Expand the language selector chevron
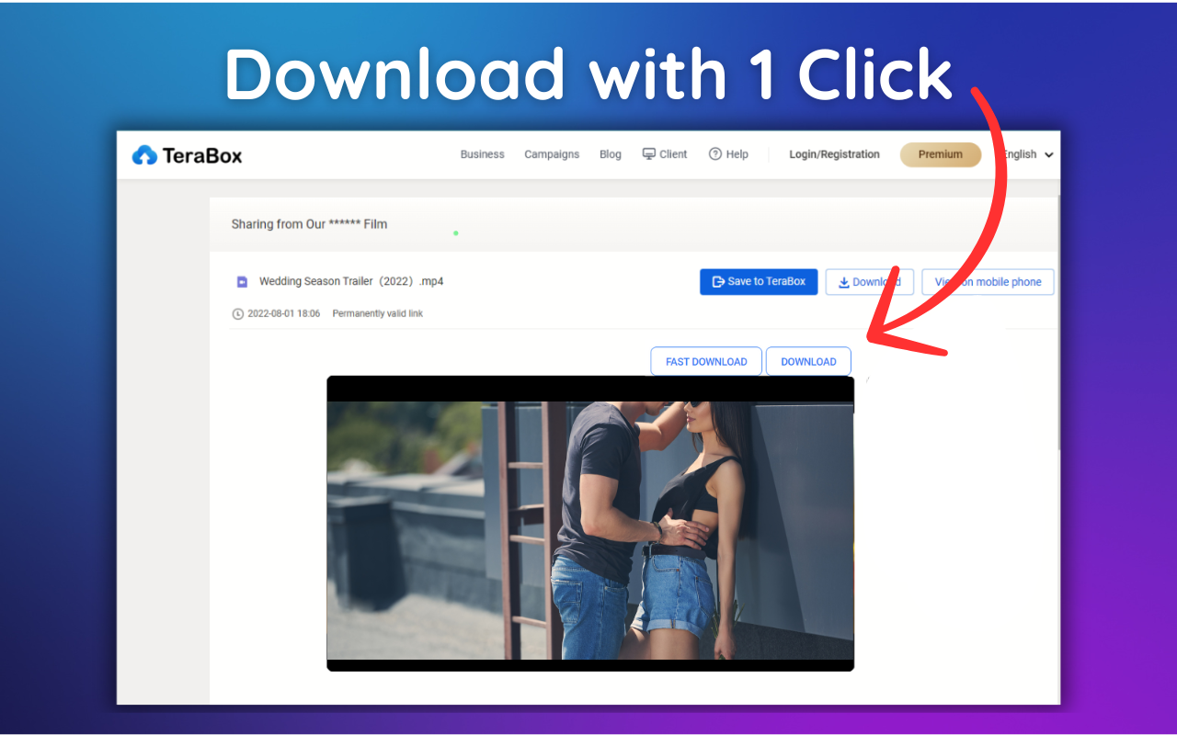Image resolution: width=1177 pixels, height=735 pixels. [x=1047, y=154]
